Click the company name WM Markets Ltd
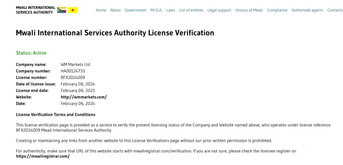343x165 pixels. (x=75, y=64)
